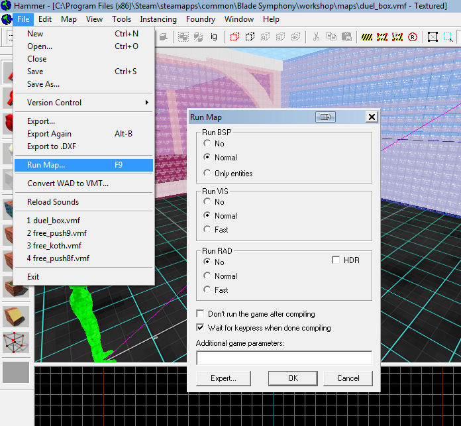Select the wireframe cube tool in left toolbar
Screen dimensions: 461x426
[x=16, y=342]
